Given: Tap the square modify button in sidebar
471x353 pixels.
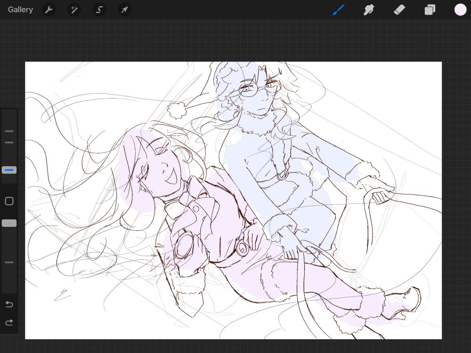Looking at the screenshot, I should [x=9, y=201].
